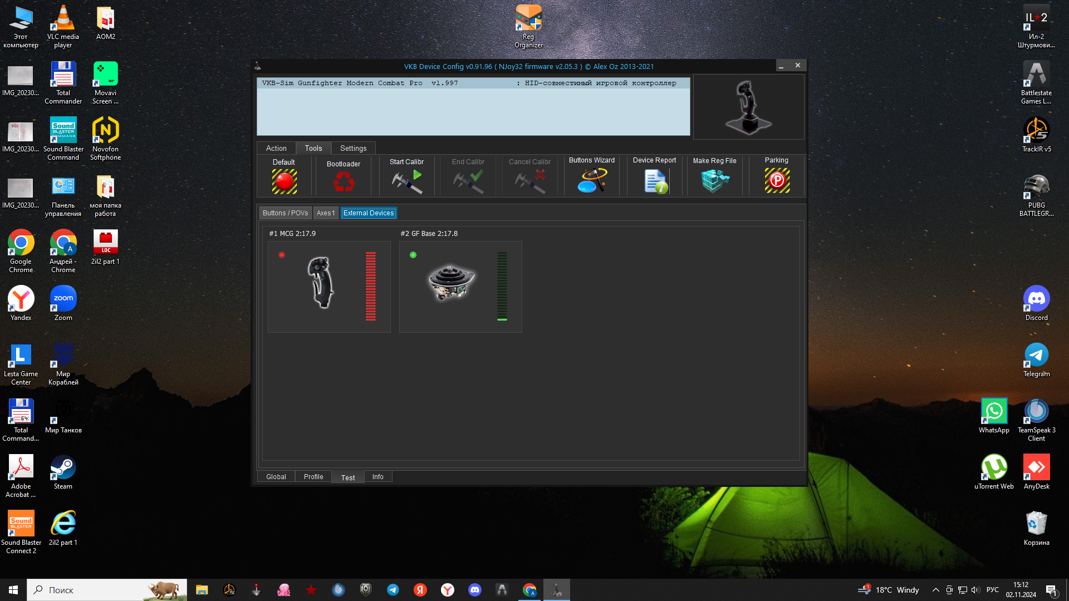The width and height of the screenshot is (1069, 601).
Task: Open the Bootloader recycle icon
Action: [344, 181]
